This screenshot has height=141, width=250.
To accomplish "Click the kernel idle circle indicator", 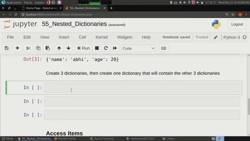I will pos(245,38).
